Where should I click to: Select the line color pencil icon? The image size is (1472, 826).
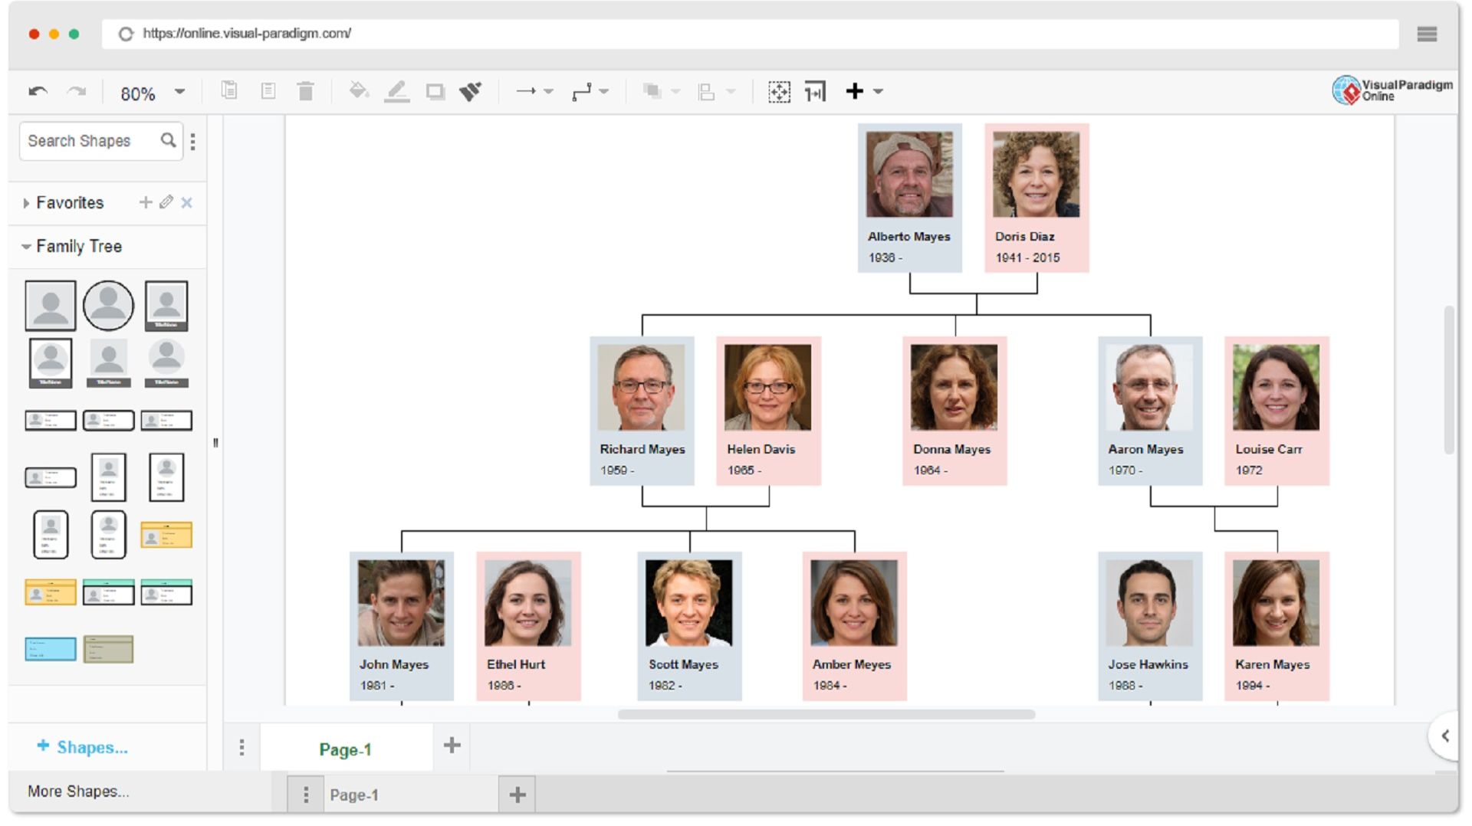pos(397,90)
